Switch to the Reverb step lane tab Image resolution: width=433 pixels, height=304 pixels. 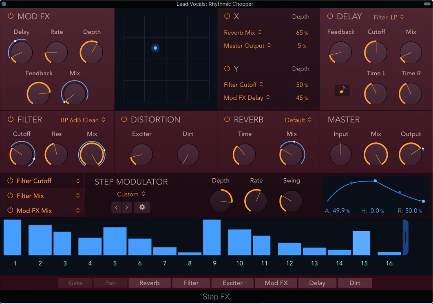click(x=150, y=283)
